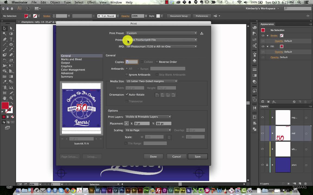
Task: Click the Save button
Action: pyautogui.click(x=198, y=157)
